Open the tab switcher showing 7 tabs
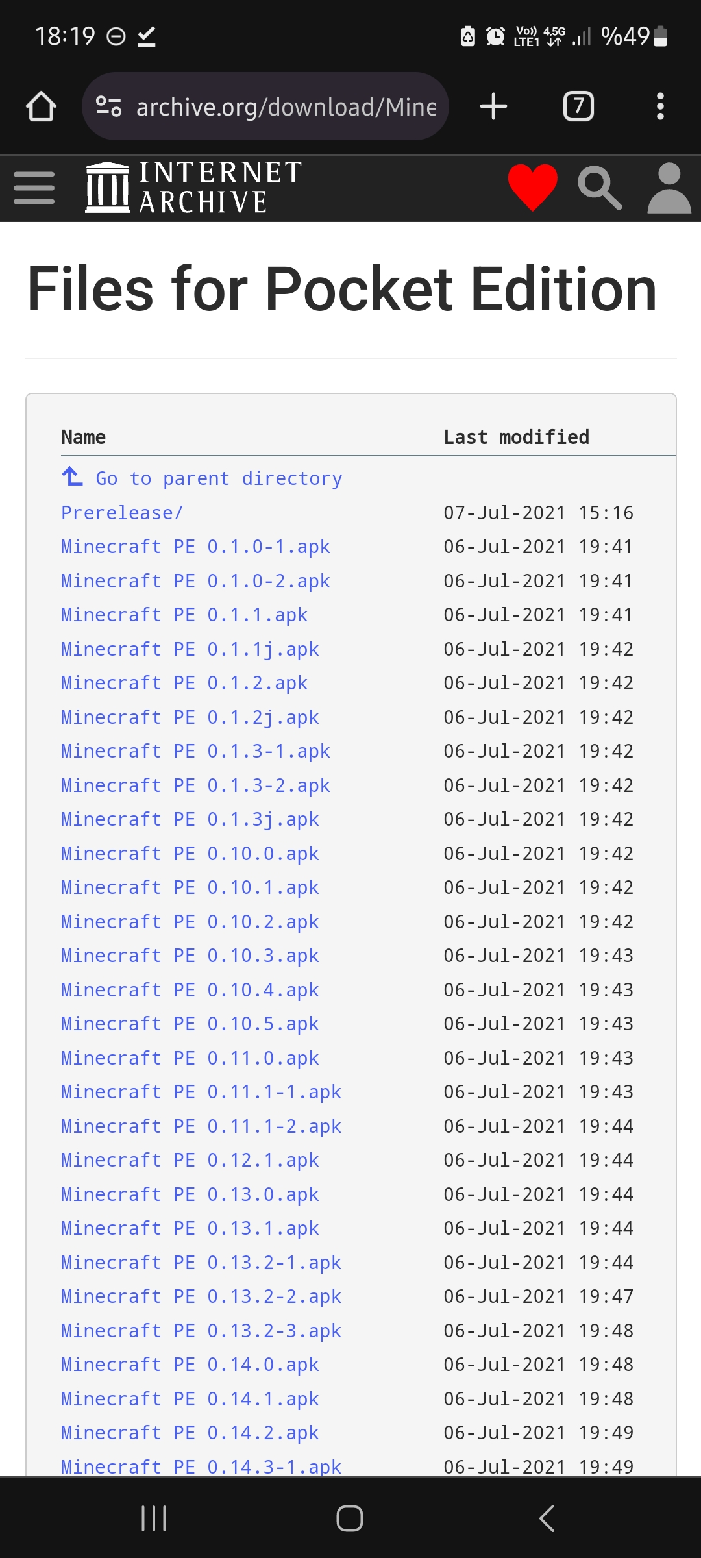 pyautogui.click(x=578, y=106)
